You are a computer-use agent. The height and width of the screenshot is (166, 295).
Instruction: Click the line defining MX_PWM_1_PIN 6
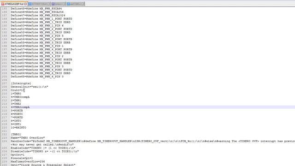click(x=37, y=26)
